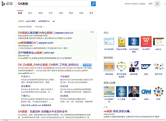Click the www.JD.com ad URL
The height and width of the screenshot is (121, 166).
tap(109, 114)
